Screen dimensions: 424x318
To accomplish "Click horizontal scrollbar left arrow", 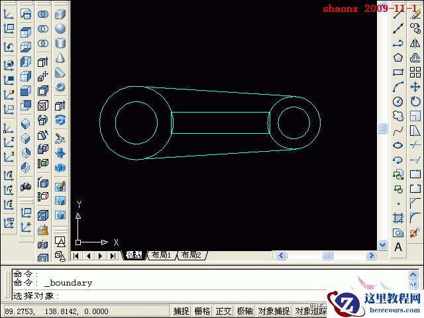I will pyautogui.click(x=282, y=255).
